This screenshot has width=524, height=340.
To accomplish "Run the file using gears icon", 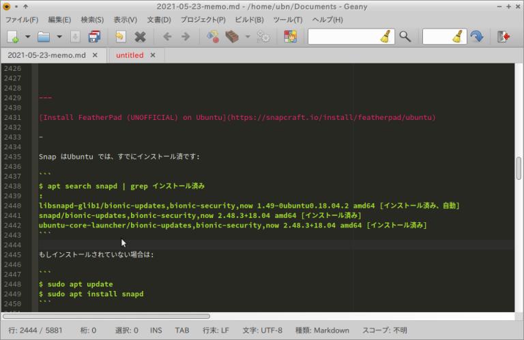I will click(x=263, y=37).
